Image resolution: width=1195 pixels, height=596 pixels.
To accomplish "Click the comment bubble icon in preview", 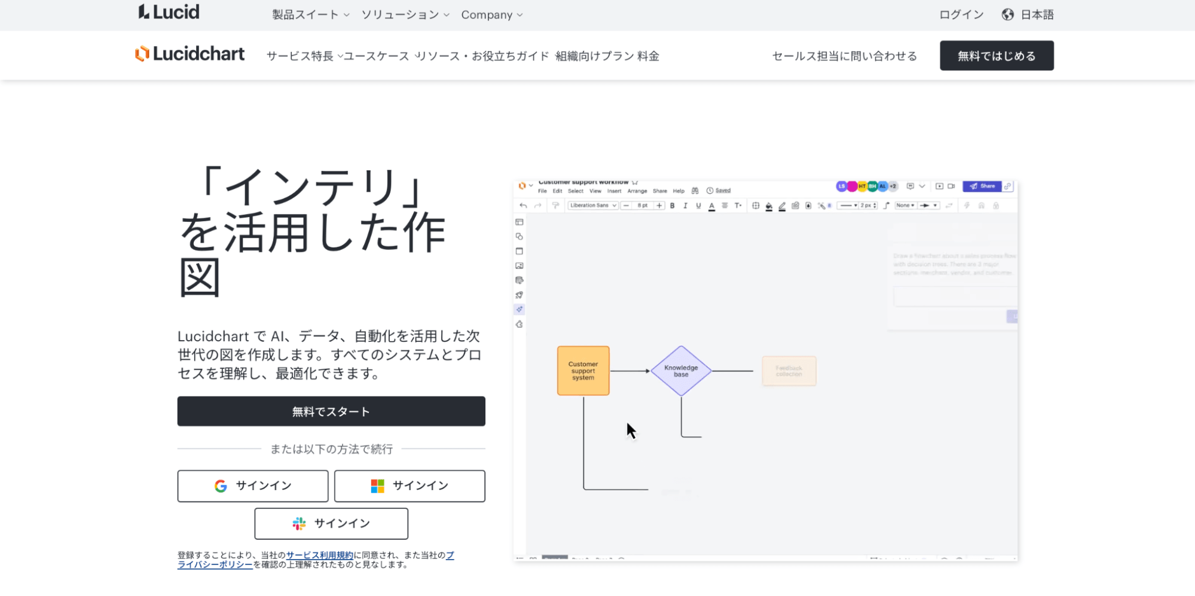I will (x=910, y=187).
